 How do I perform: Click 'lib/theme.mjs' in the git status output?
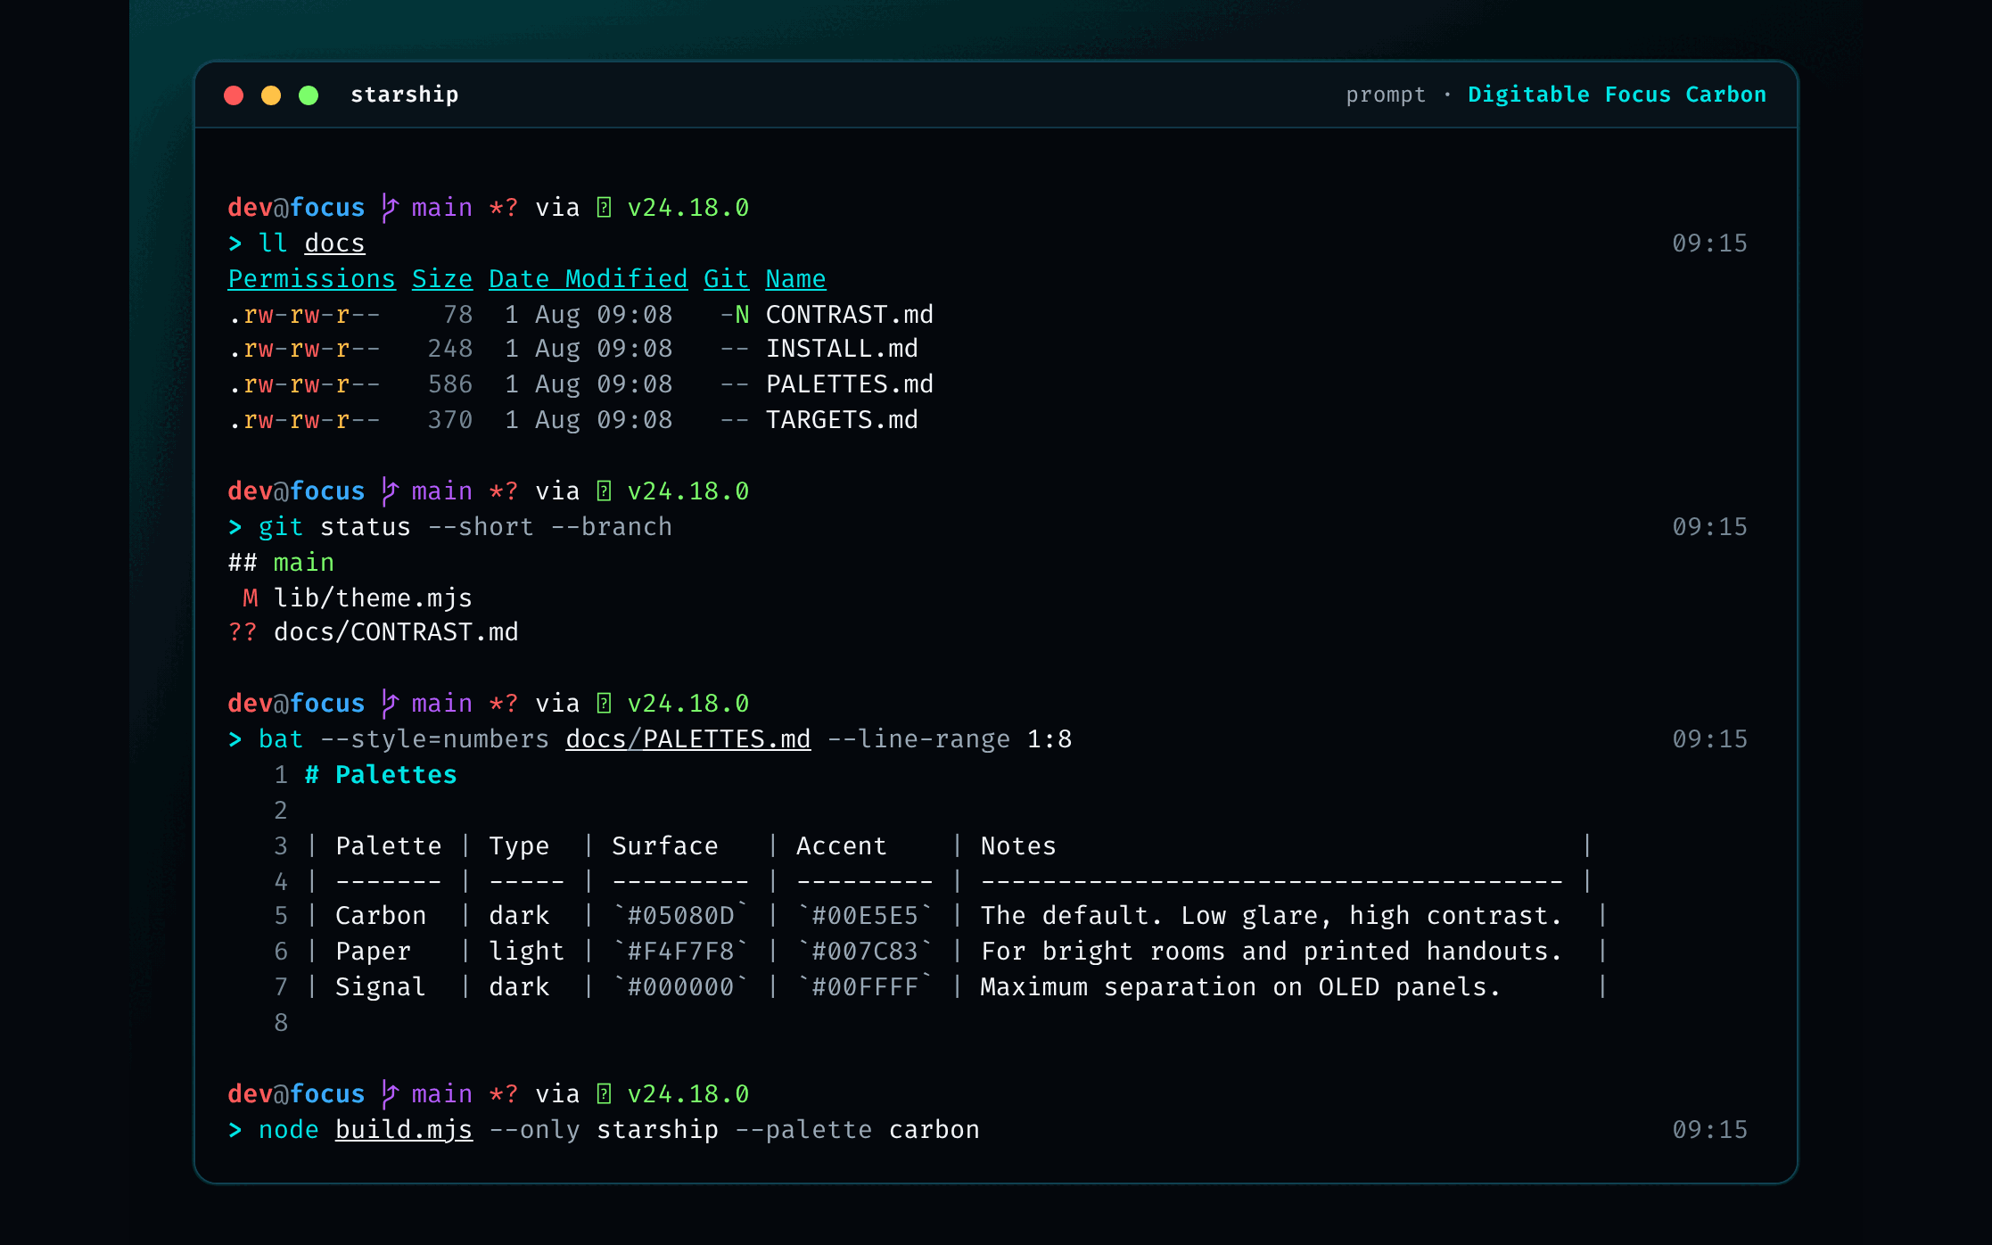click(373, 598)
